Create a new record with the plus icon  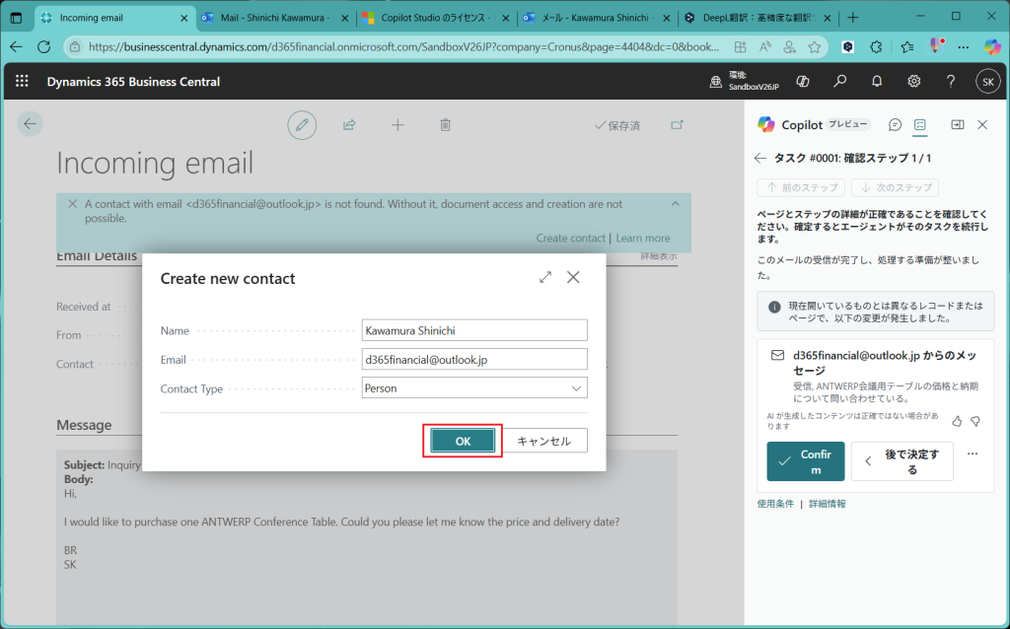tap(397, 125)
